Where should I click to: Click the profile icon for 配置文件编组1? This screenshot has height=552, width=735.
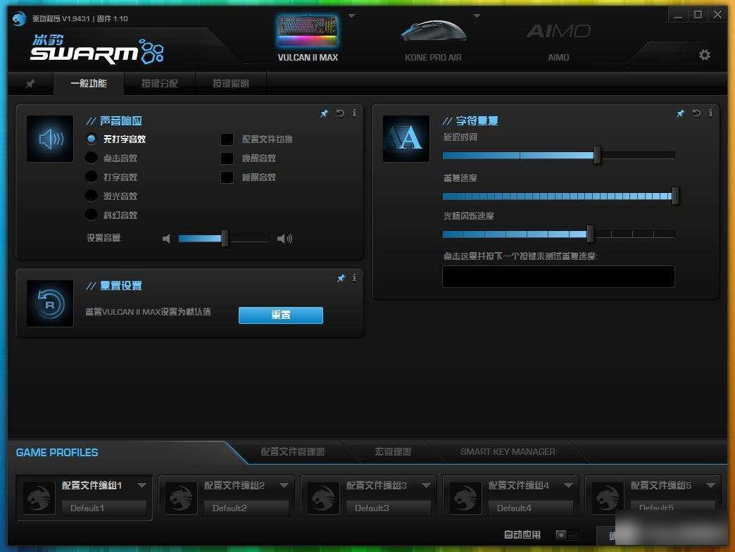(39, 498)
